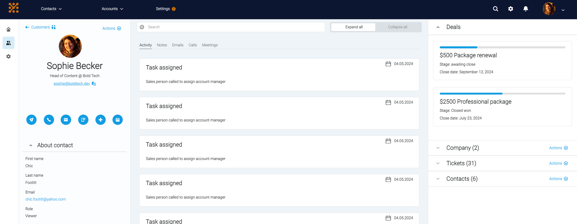Screen dimensions: 577x224
Task: Open the Contacts menu in navbar
Action: coord(51,9)
